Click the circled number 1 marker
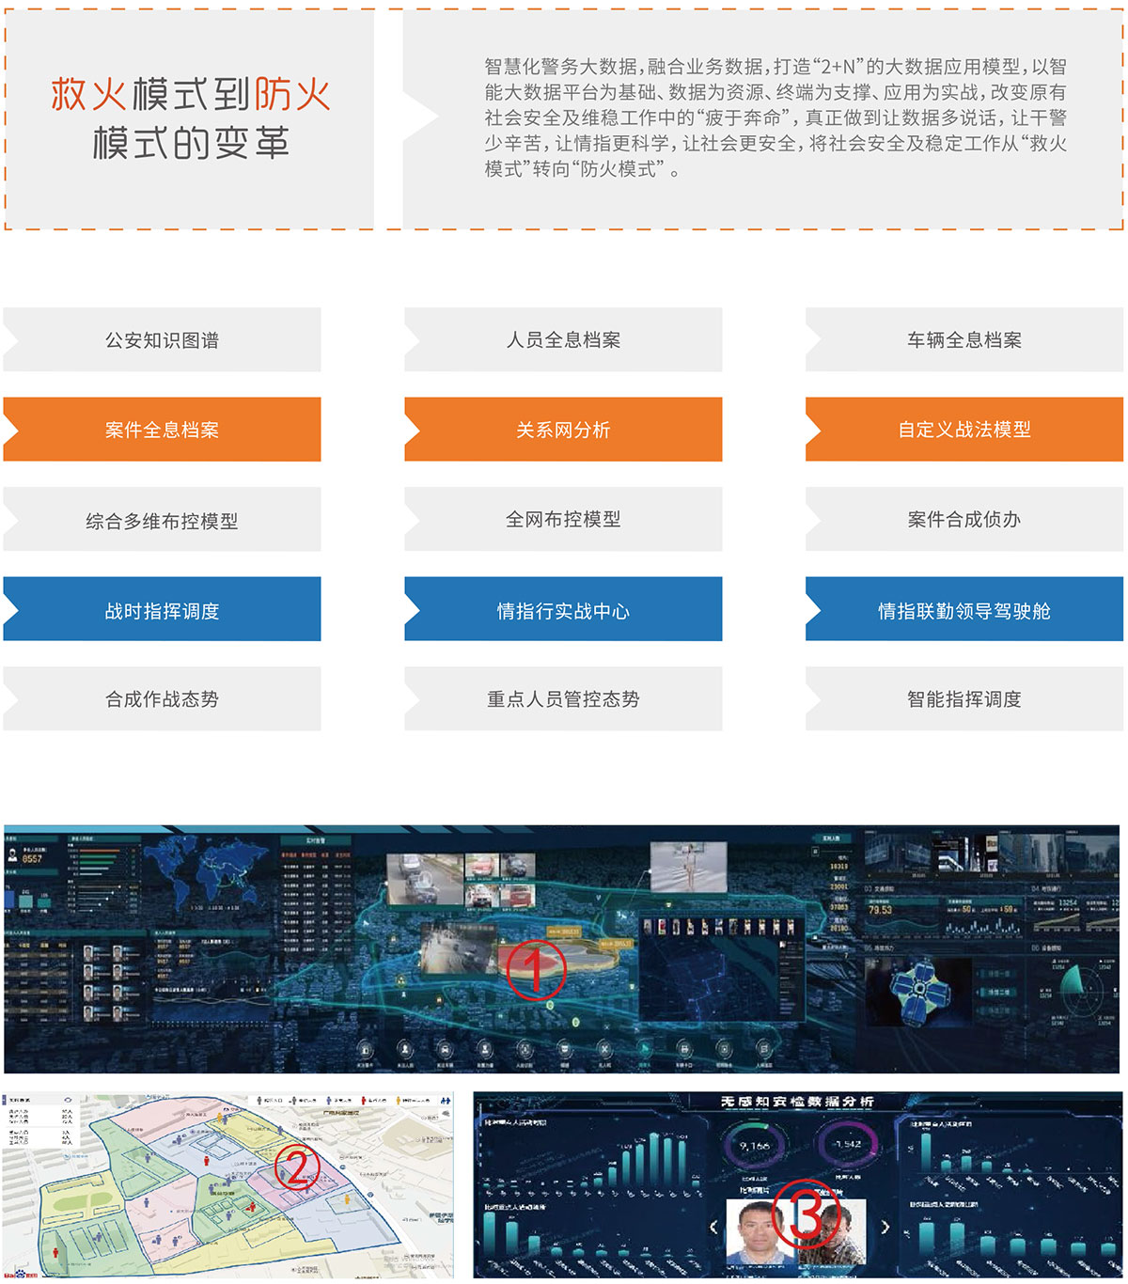The width and height of the screenshot is (1128, 1284). tap(536, 970)
